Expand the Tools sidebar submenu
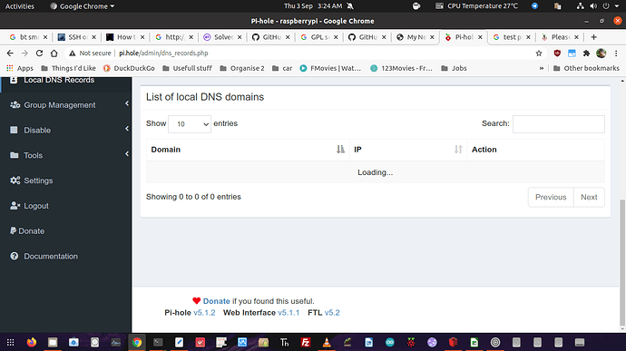The height and width of the screenshot is (351, 626). pos(66,155)
